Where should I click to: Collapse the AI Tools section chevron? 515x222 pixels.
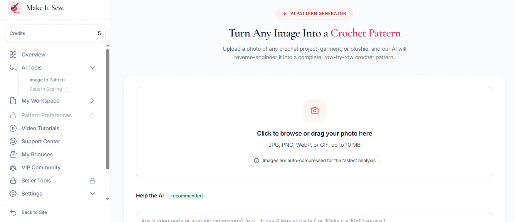coord(92,68)
